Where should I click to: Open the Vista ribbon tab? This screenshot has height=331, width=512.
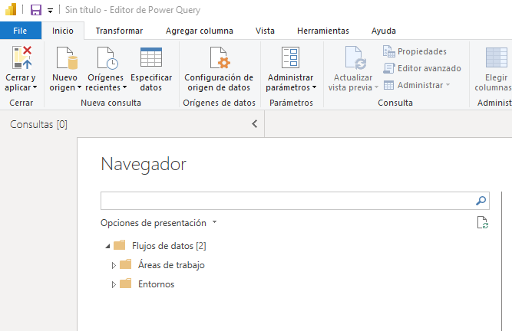[x=265, y=31]
